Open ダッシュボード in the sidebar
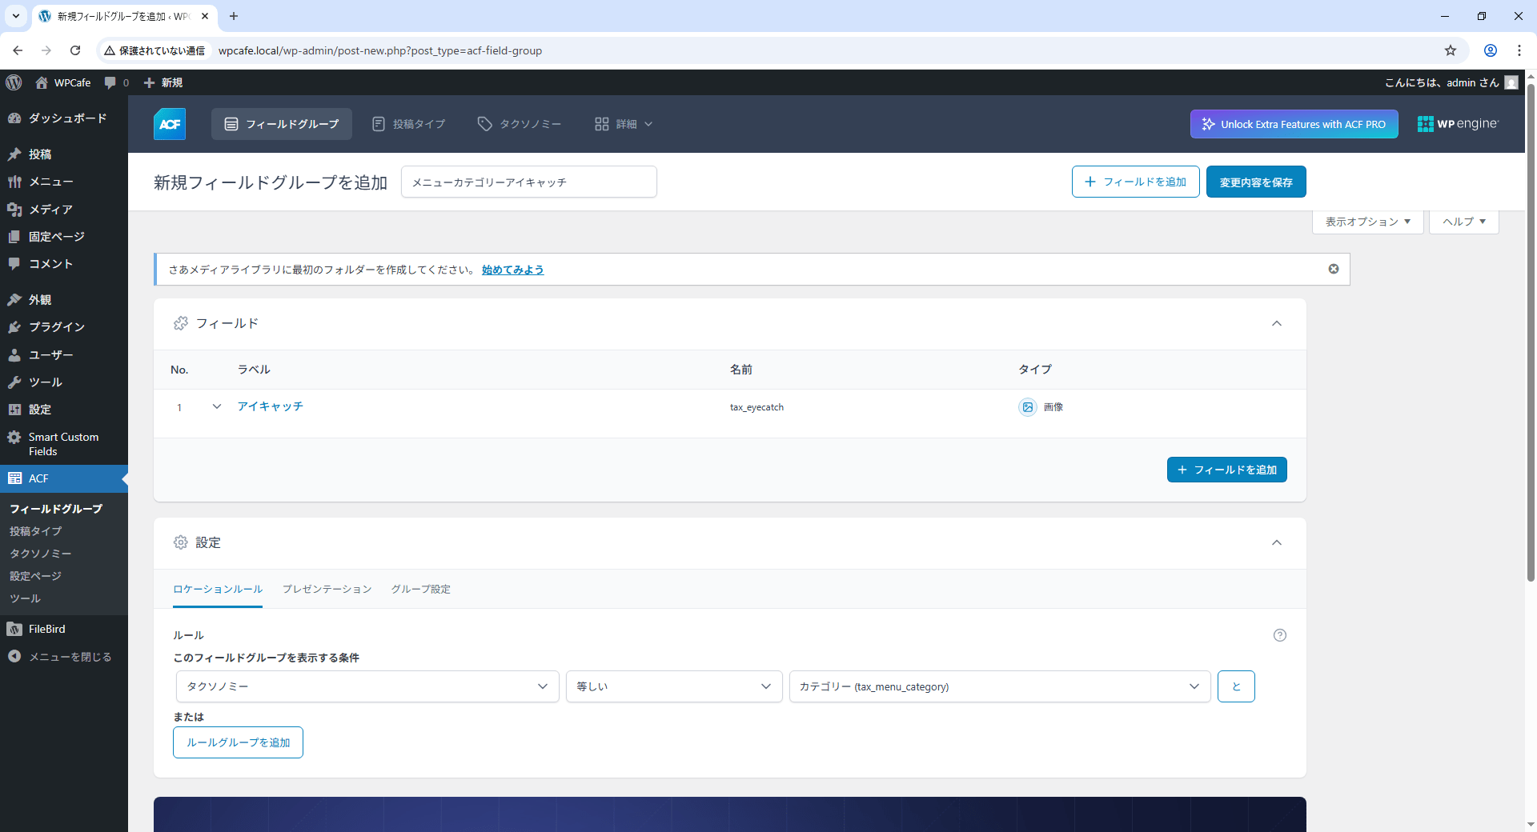1537x832 pixels. point(67,118)
